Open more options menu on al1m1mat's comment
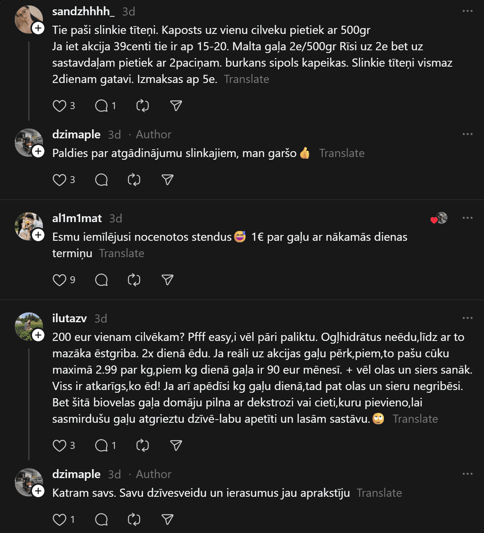This screenshot has width=484, height=533. [x=467, y=218]
